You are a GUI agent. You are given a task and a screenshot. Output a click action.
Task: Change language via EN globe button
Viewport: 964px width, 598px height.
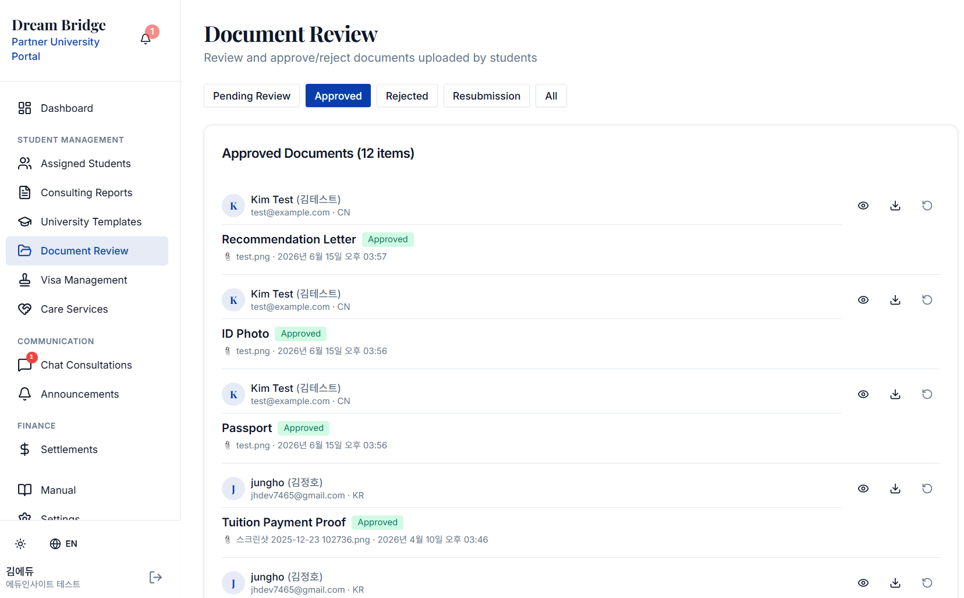tap(63, 544)
